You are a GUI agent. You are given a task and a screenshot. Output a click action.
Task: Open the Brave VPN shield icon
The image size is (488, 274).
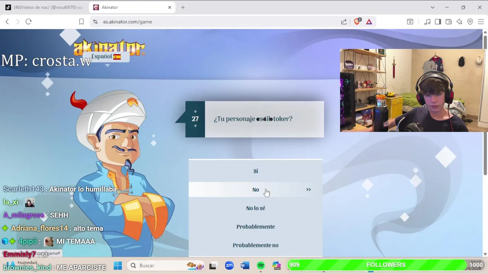pos(470,22)
